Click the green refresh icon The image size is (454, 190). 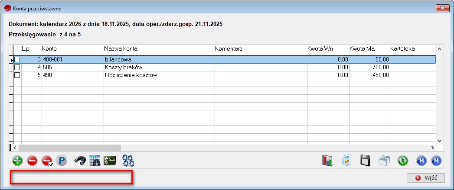(403, 161)
